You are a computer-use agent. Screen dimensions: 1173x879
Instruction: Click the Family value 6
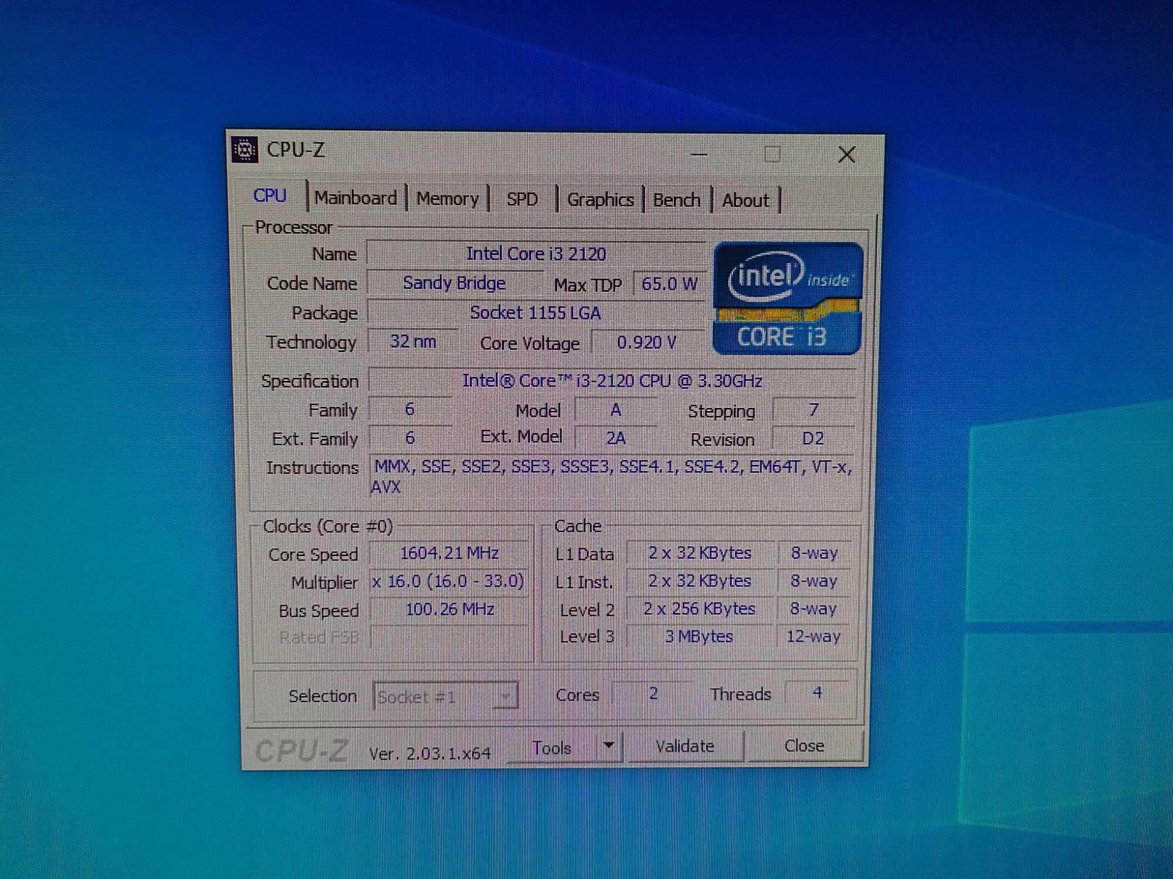pyautogui.click(x=410, y=409)
